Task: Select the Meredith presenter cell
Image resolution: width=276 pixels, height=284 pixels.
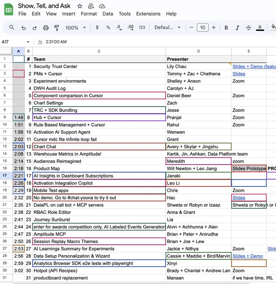Action: [x=198, y=161]
